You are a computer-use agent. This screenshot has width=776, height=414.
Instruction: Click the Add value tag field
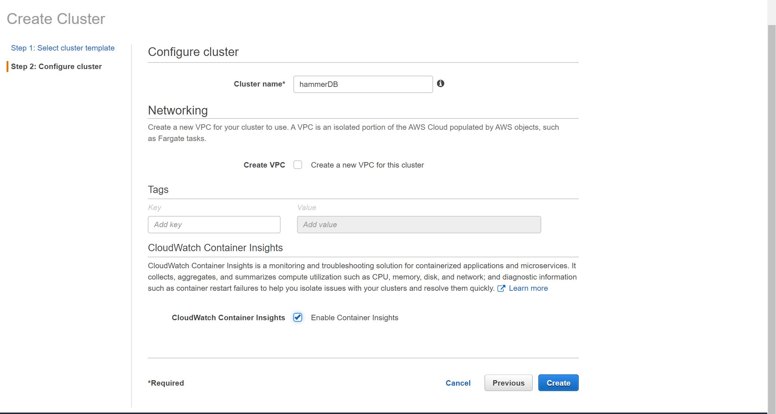pos(419,225)
